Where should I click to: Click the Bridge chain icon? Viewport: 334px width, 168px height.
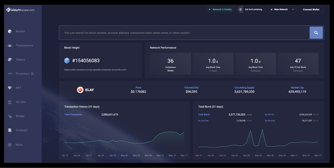point(10,116)
